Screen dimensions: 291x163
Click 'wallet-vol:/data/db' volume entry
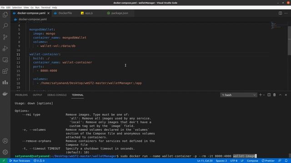pyautogui.click(x=58, y=46)
